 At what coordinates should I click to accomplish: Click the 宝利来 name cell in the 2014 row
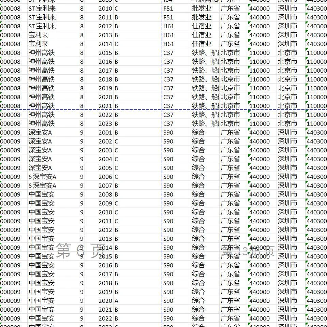[42, 44]
